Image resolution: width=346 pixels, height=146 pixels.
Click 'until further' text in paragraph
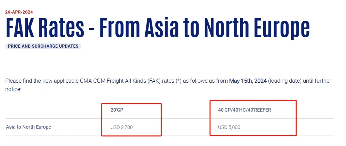pos(317,81)
